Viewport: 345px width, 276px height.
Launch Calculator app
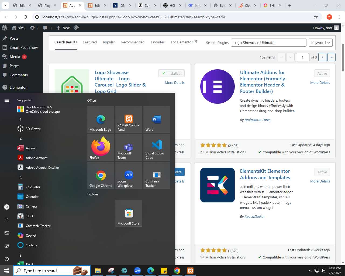coord(49,187)
